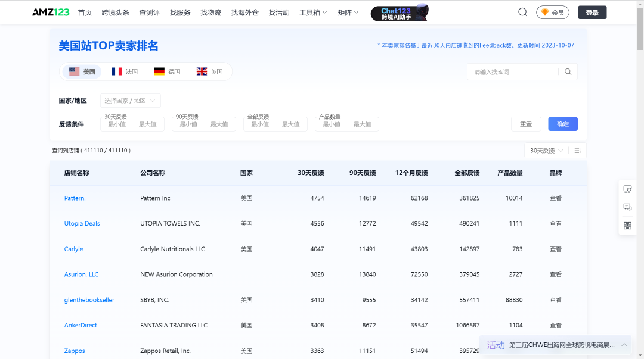Click 查看 brand link for glenthebookseller

pyautogui.click(x=555, y=300)
